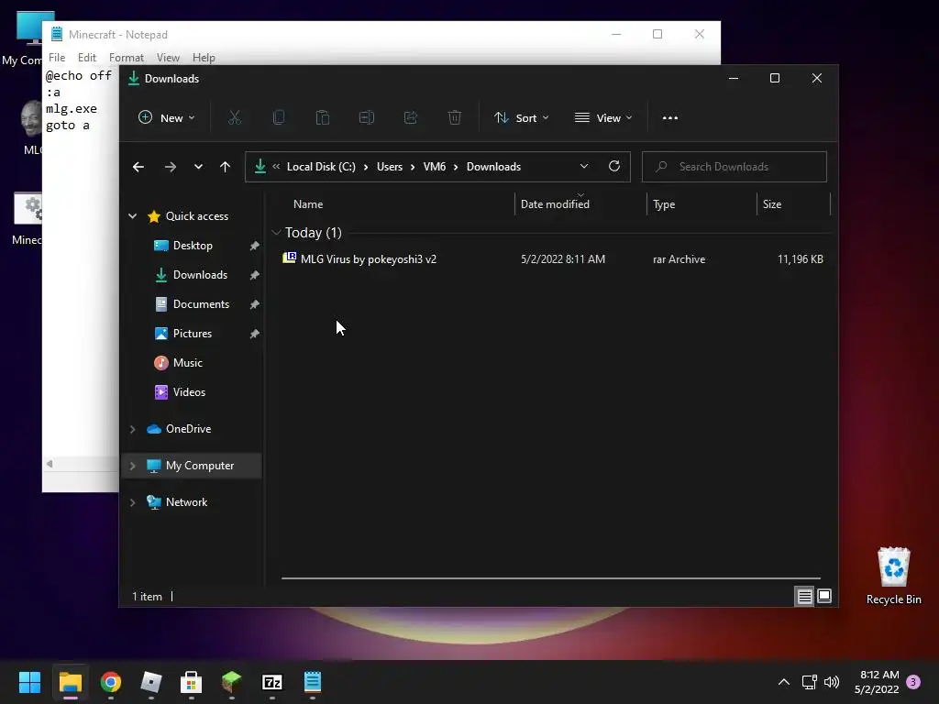
Task: Open the Recycle Bin desktop icon
Action: pos(893,576)
